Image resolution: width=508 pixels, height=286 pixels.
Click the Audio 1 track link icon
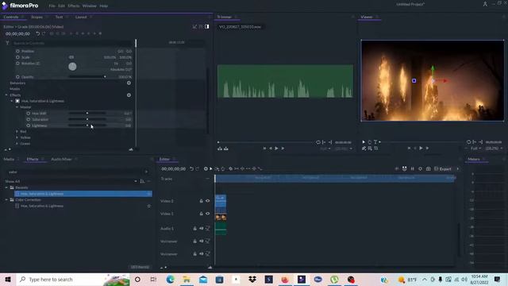pos(208,229)
